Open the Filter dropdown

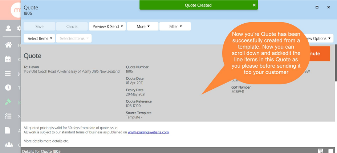(x=175, y=27)
